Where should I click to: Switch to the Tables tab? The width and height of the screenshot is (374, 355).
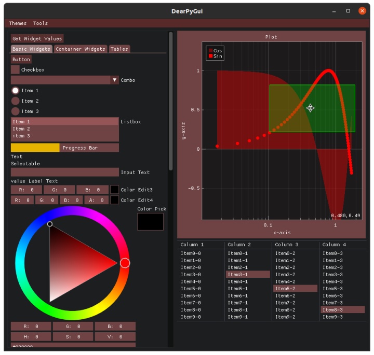click(x=119, y=49)
